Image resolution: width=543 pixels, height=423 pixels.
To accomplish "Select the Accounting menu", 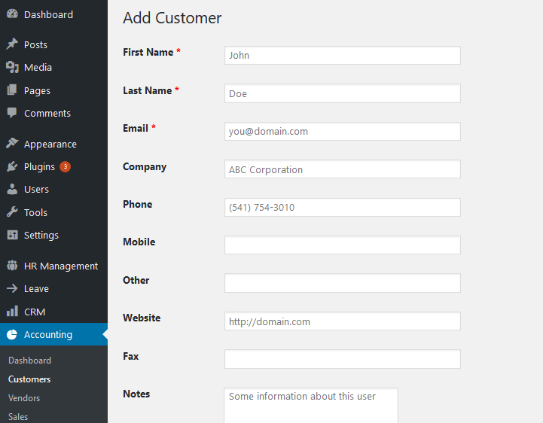I will coord(53,334).
